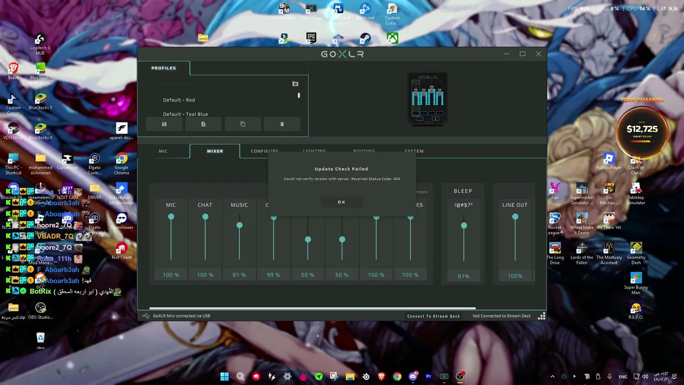684x385 pixels.
Task: Click Connect To Stream Deck
Action: point(433,316)
